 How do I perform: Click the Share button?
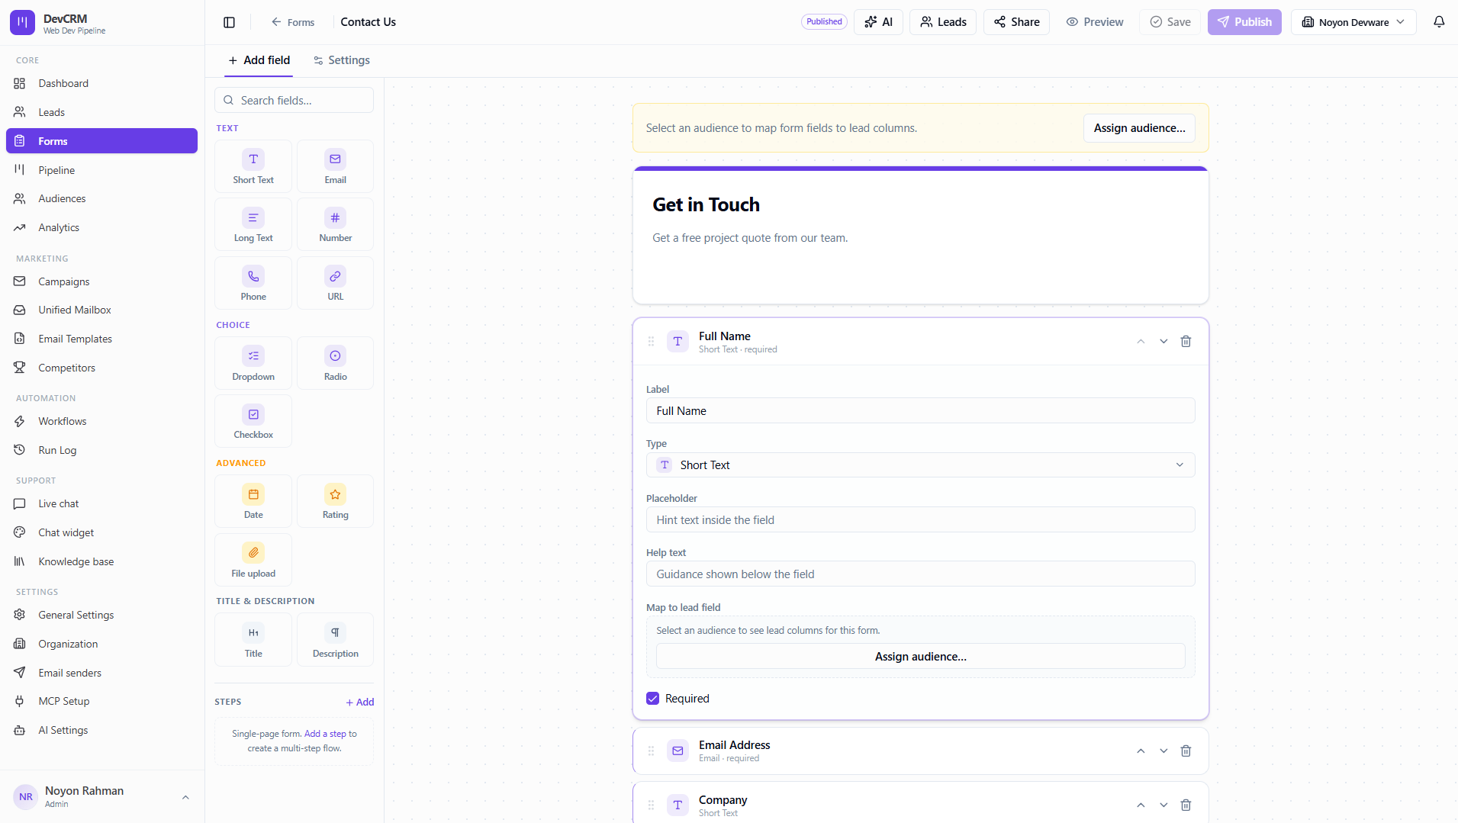point(1016,22)
